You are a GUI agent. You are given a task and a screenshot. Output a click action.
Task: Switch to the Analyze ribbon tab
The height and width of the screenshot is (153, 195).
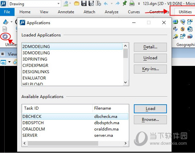(112, 12)
